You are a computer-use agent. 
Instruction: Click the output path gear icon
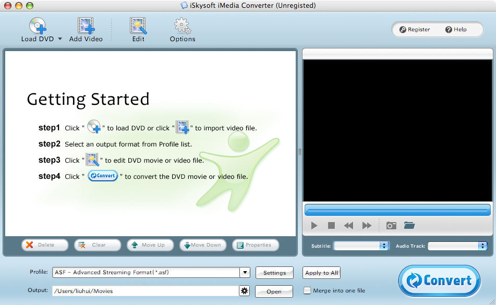pyautogui.click(x=244, y=291)
